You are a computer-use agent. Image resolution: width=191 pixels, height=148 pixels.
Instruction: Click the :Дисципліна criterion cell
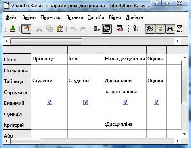(x=125, y=124)
